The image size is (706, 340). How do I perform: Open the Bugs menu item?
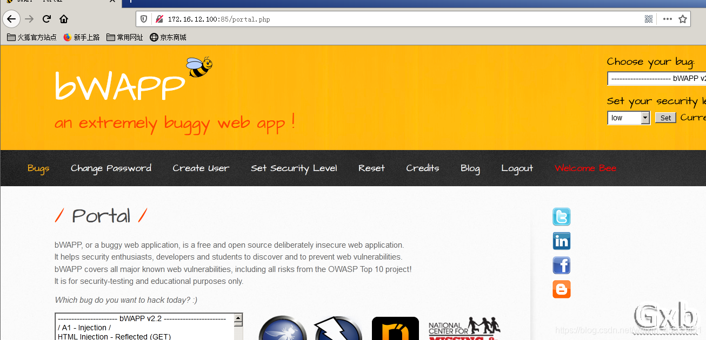click(38, 168)
